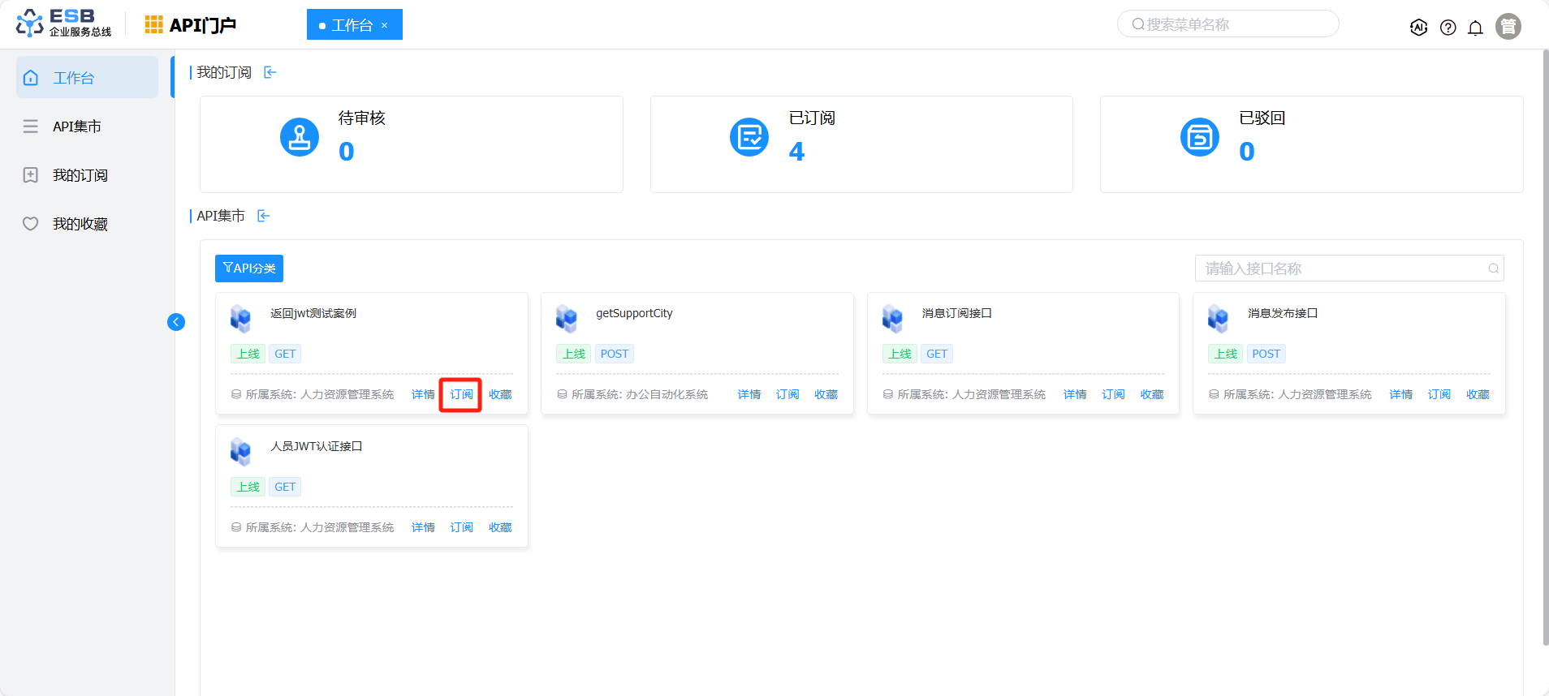This screenshot has width=1549, height=696.
Task: Click the 待审核 stamp icon
Action: click(x=300, y=137)
